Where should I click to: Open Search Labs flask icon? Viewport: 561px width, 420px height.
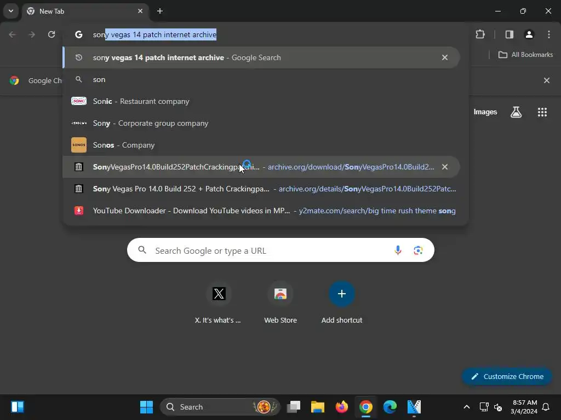tap(516, 112)
